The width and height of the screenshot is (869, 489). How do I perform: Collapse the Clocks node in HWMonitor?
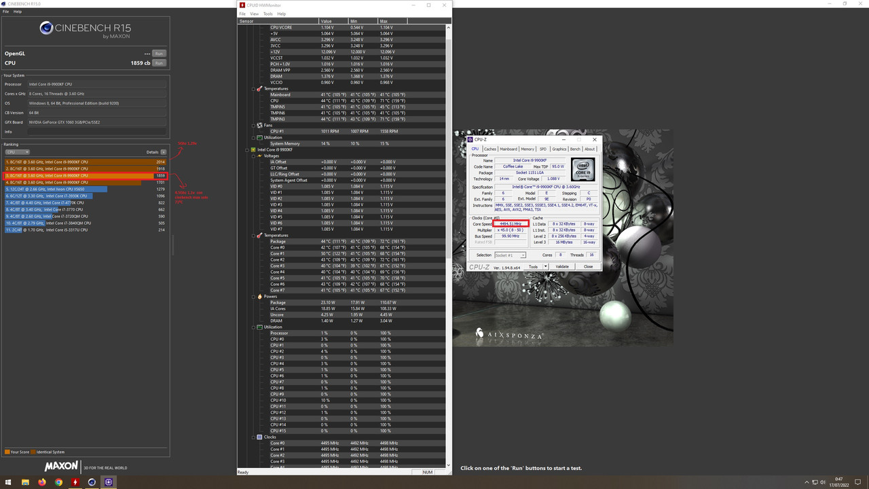pyautogui.click(x=253, y=437)
